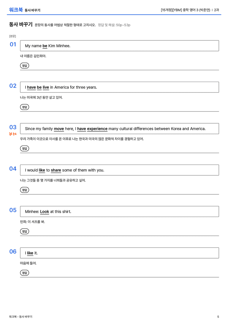
Task: Click the [본문] section label
Action: tap(12, 36)
